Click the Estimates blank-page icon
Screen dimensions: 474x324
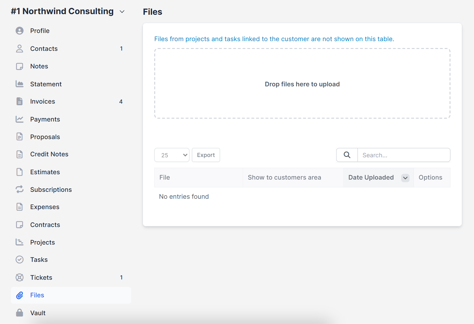click(x=19, y=172)
